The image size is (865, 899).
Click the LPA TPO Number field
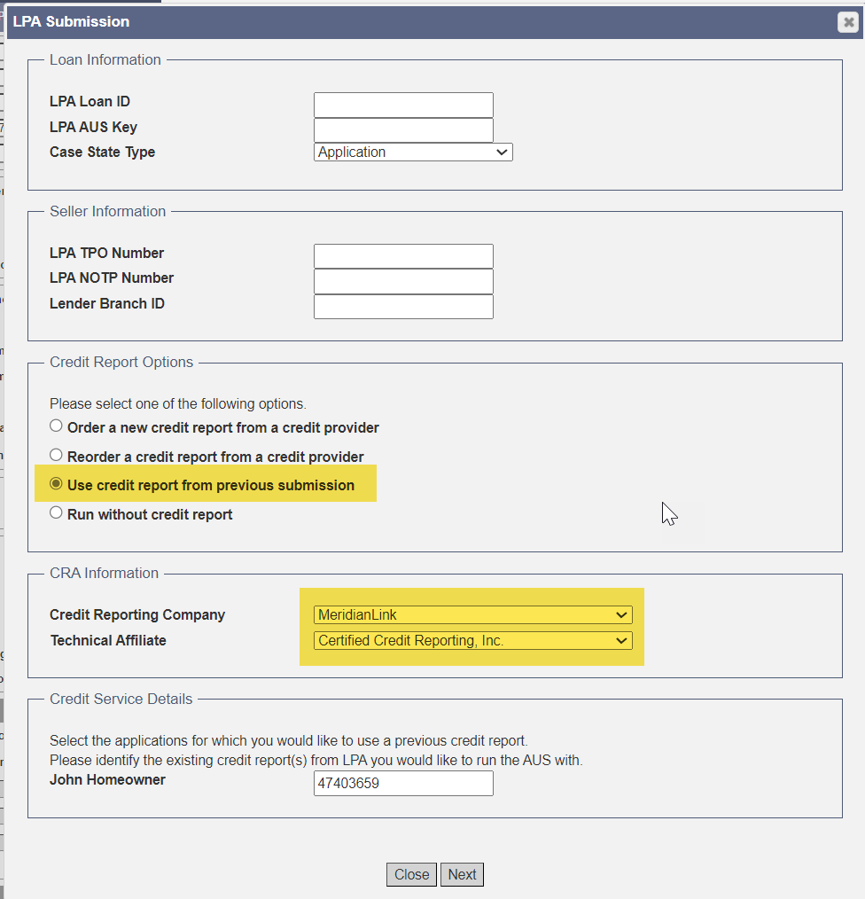tap(403, 256)
